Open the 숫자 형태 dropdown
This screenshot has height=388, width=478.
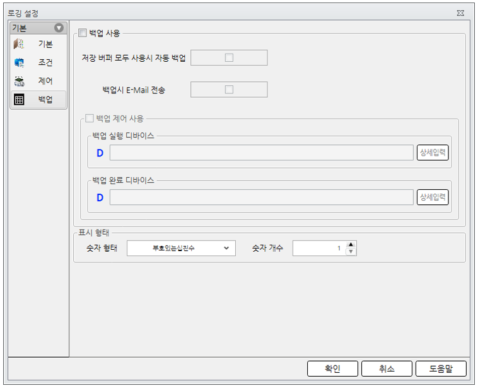click(181, 248)
